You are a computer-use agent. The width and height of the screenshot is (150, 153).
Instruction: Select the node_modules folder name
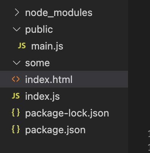click(59, 13)
